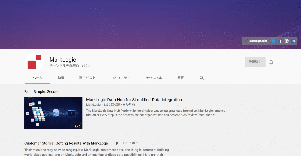
Task: Open the 再生リスト tab
Action: pos(87,78)
